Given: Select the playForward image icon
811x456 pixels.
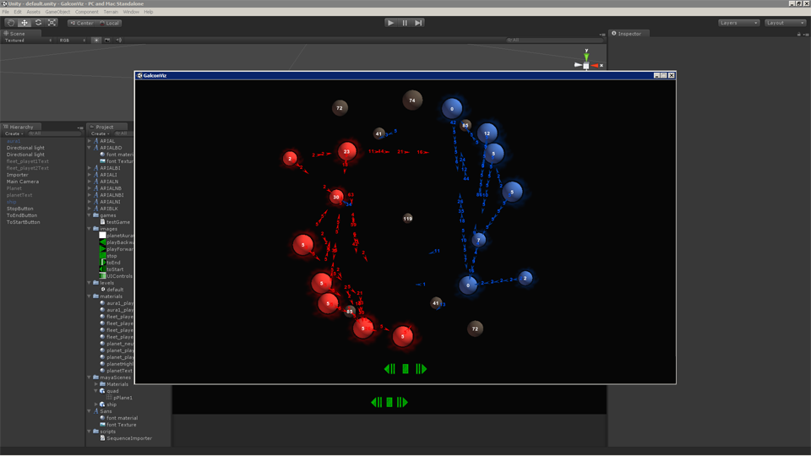Looking at the screenshot, I should point(102,248).
